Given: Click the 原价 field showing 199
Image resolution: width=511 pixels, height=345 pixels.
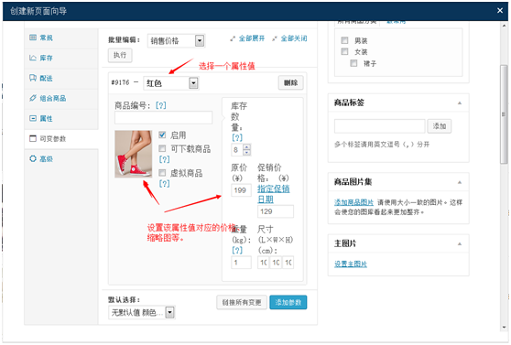Looking at the screenshot, I should pyautogui.click(x=241, y=190).
